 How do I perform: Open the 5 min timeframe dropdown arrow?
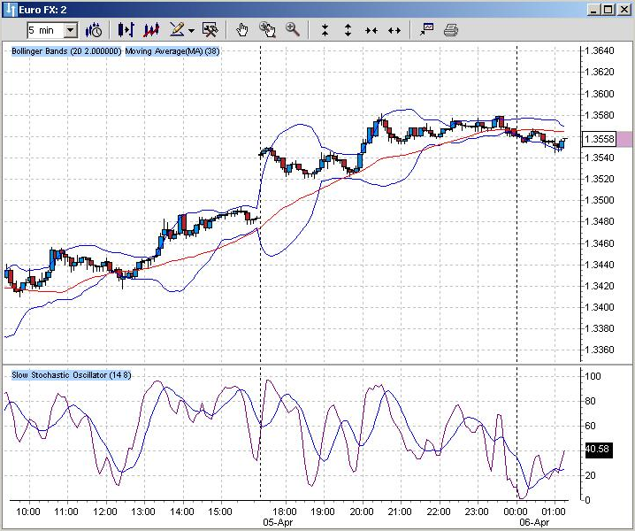coord(71,30)
